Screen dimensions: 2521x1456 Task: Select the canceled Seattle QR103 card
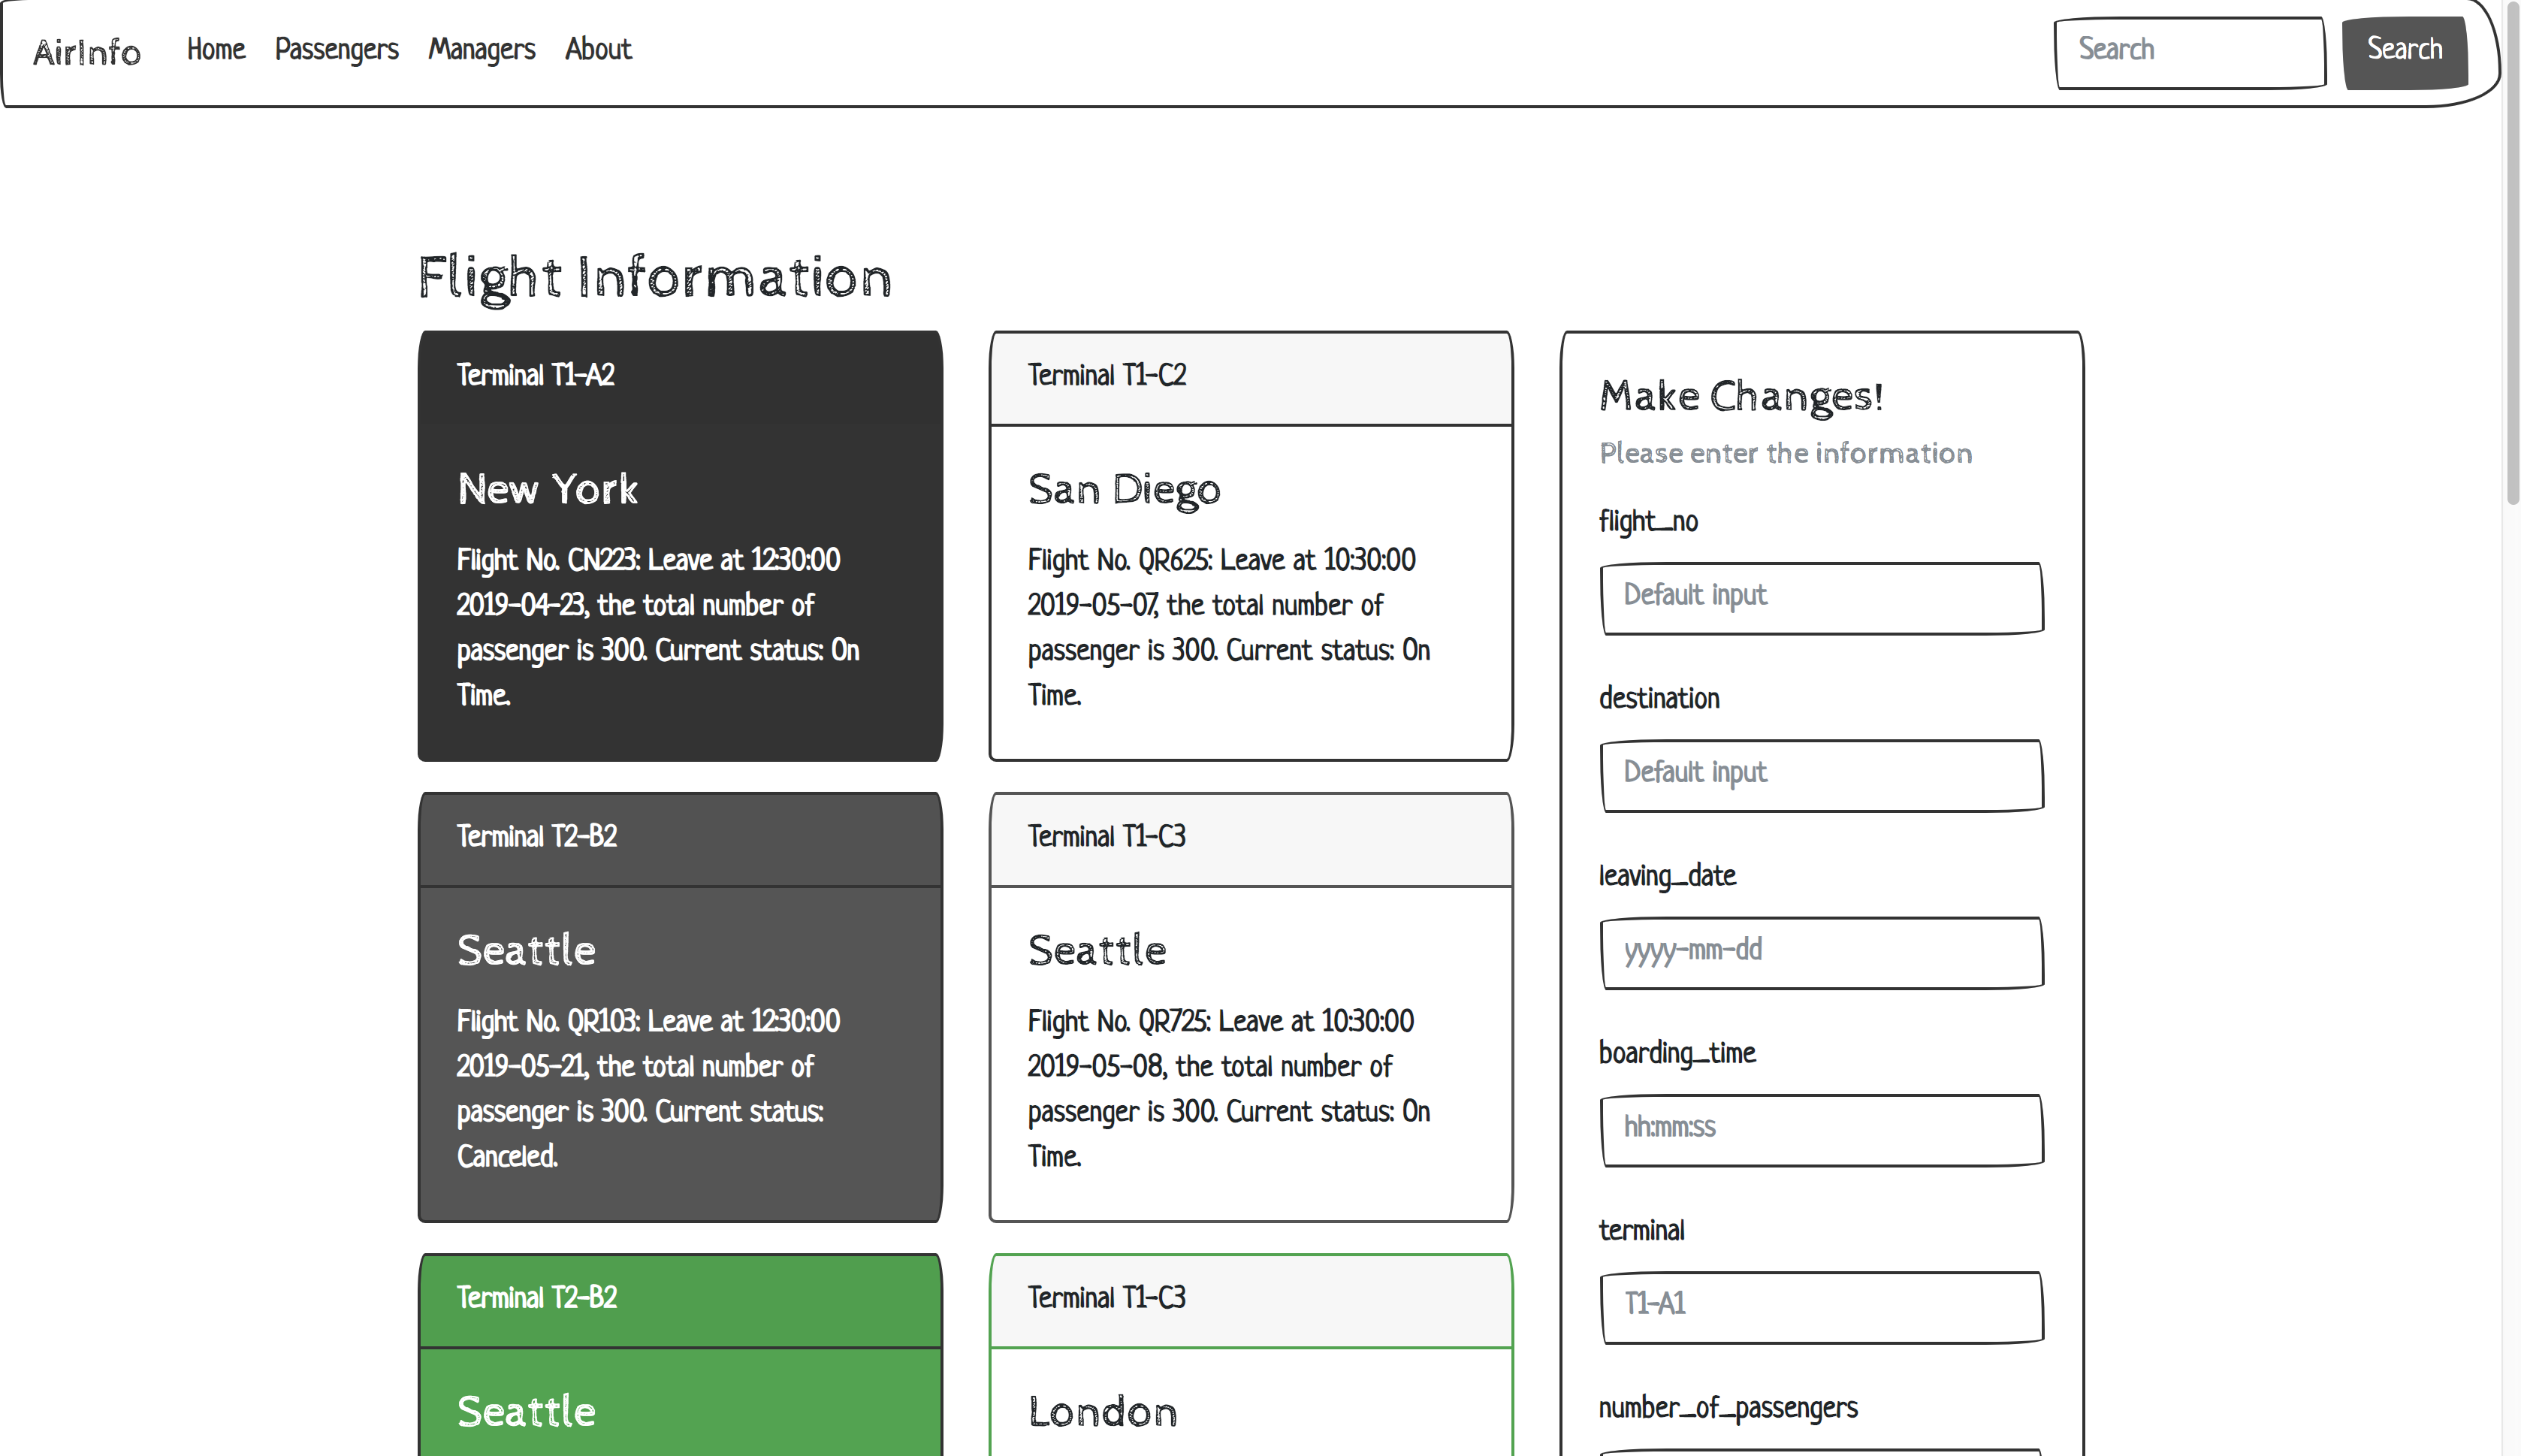pyautogui.click(x=680, y=1050)
